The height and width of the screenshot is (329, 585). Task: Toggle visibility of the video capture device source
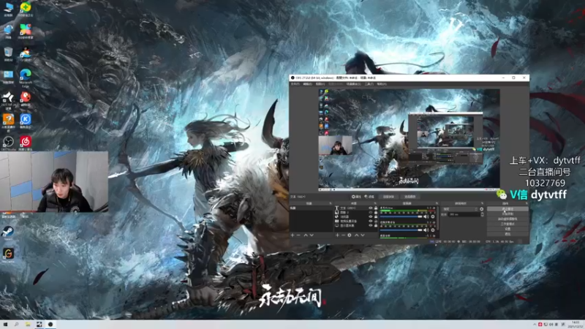[x=371, y=222]
